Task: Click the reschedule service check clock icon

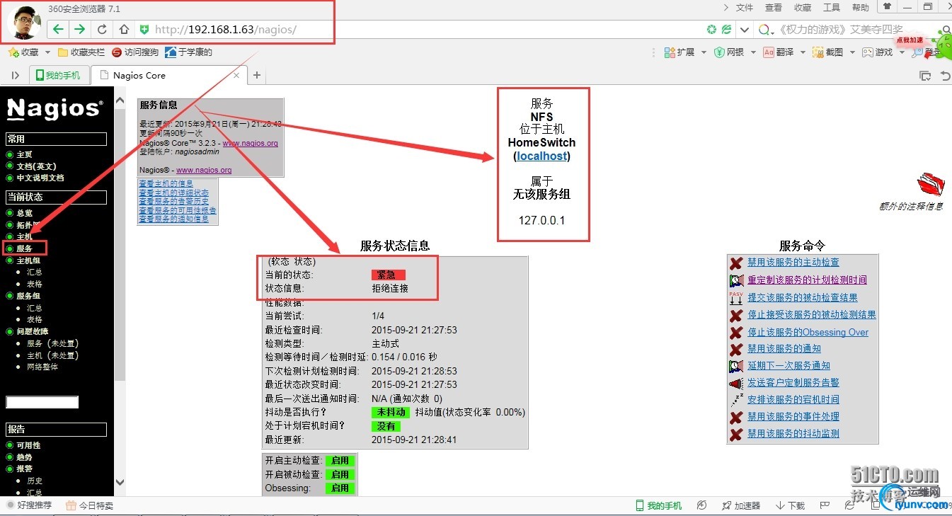Action: pos(736,280)
